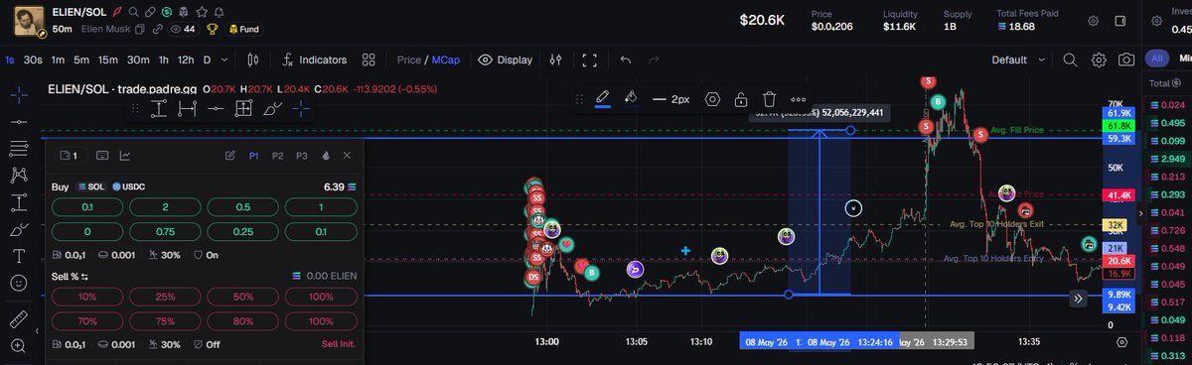Sell 80% of holdings
This screenshot has height=365, width=1192.
click(x=242, y=320)
